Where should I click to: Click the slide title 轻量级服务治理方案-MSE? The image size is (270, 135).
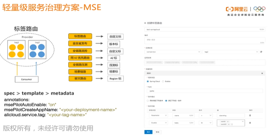point(52,8)
